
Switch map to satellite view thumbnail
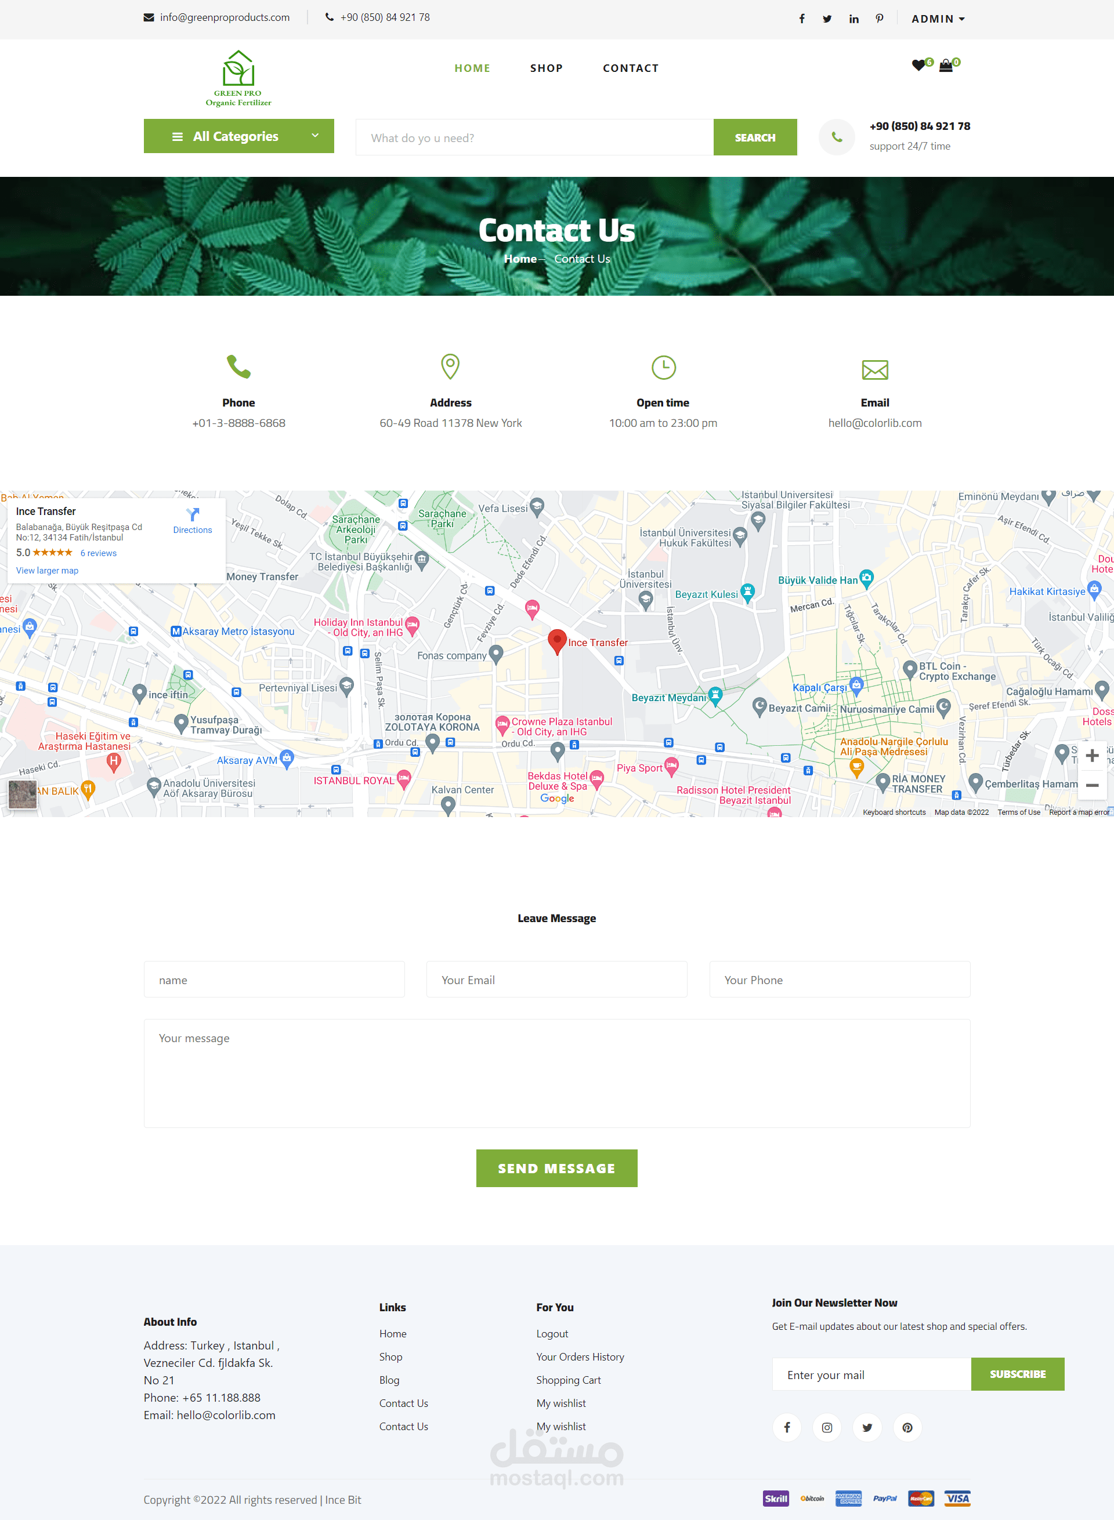(x=22, y=793)
